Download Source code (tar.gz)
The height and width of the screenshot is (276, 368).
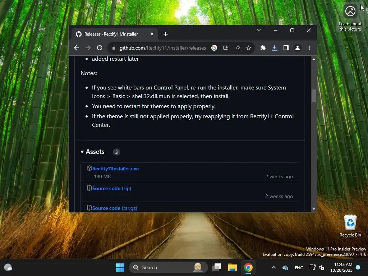(115, 208)
